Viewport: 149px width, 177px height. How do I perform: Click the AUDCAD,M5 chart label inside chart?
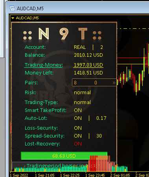(x=27, y=18)
